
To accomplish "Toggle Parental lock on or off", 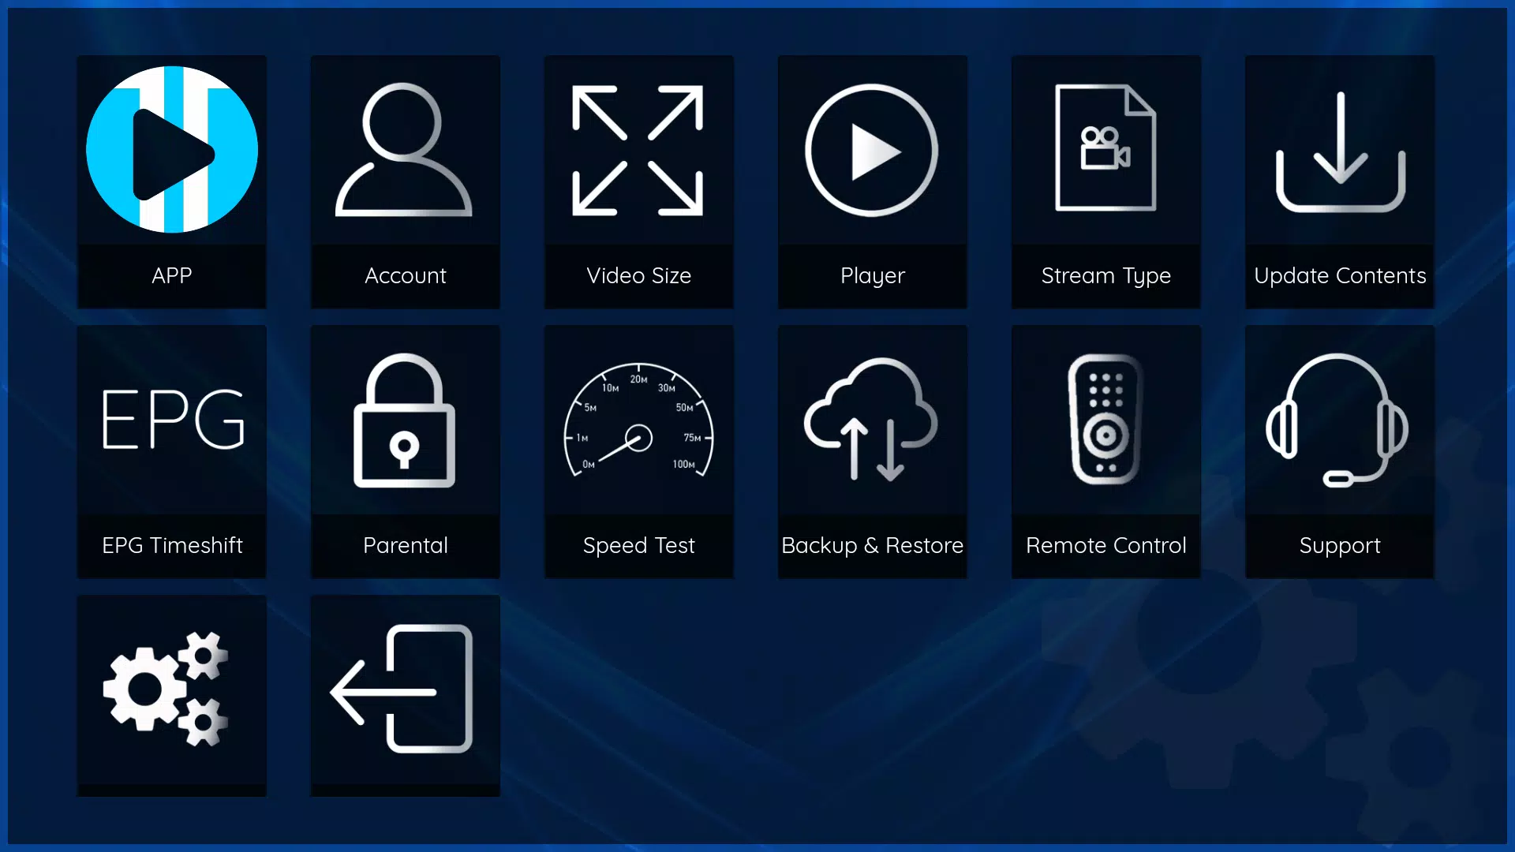I will [405, 451].
